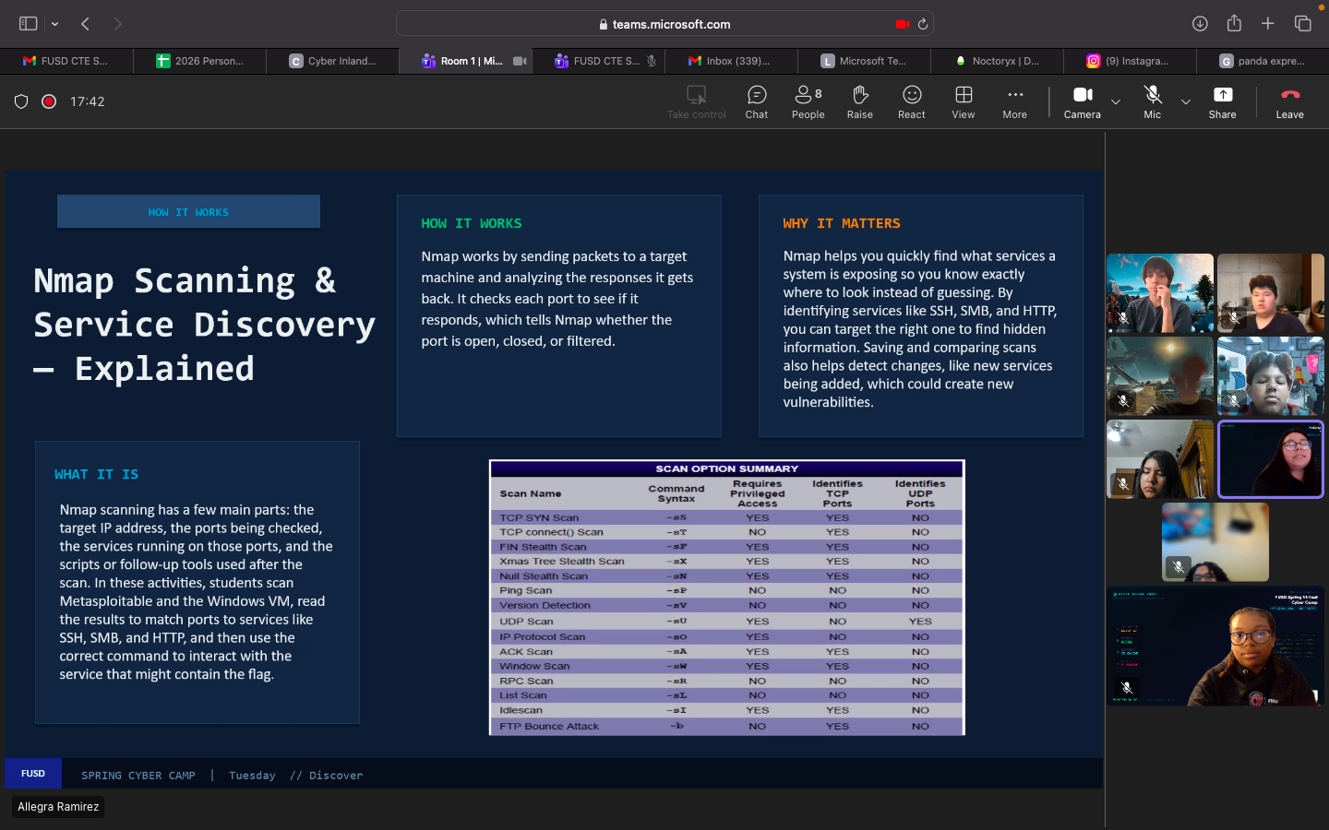Show the People participants list
The image size is (1329, 830).
[808, 101]
